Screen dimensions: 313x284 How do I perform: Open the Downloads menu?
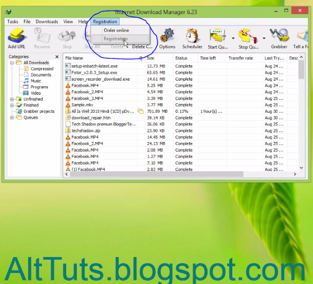[x=47, y=21]
